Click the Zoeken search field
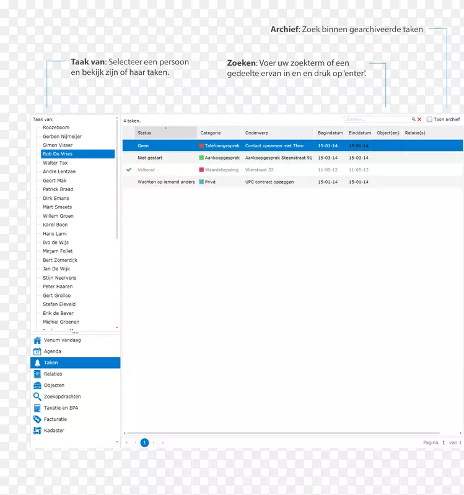Viewport: 464px width, 495px height. (x=377, y=119)
